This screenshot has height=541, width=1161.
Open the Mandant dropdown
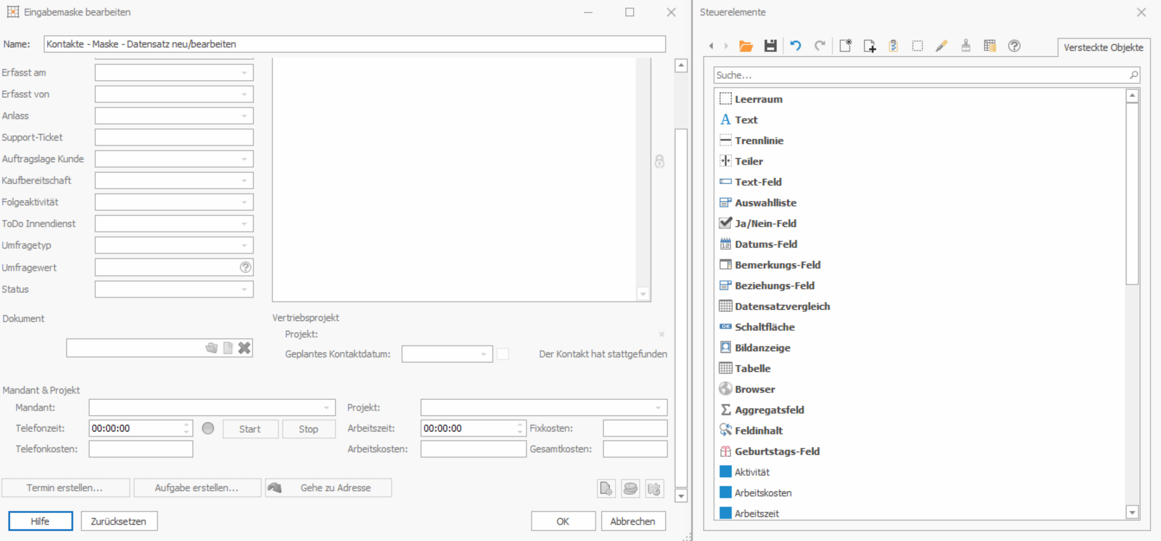tap(326, 407)
